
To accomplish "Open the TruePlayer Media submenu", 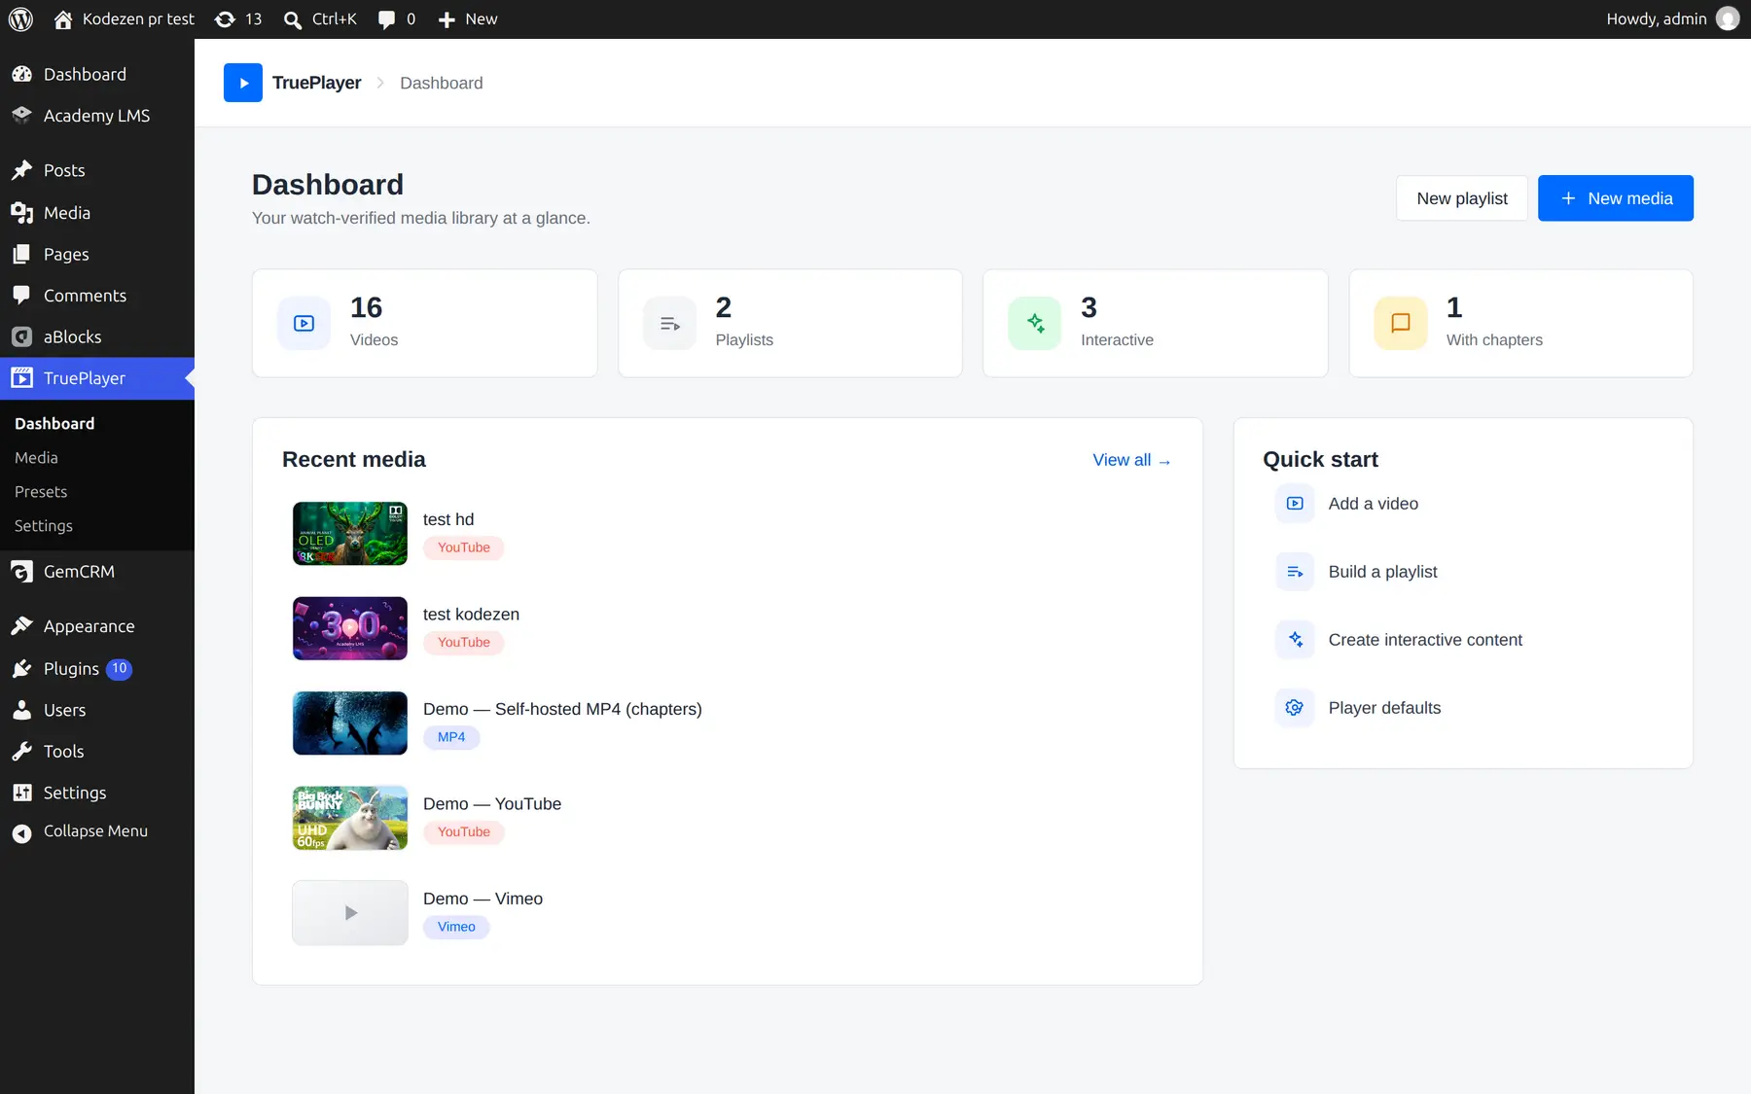I will pos(36,458).
